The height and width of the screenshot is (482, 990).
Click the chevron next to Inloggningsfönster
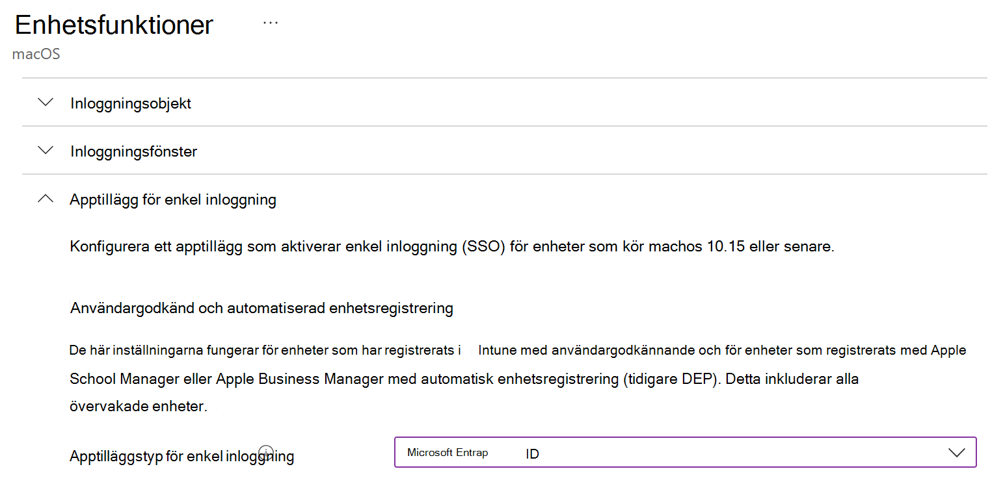click(45, 150)
